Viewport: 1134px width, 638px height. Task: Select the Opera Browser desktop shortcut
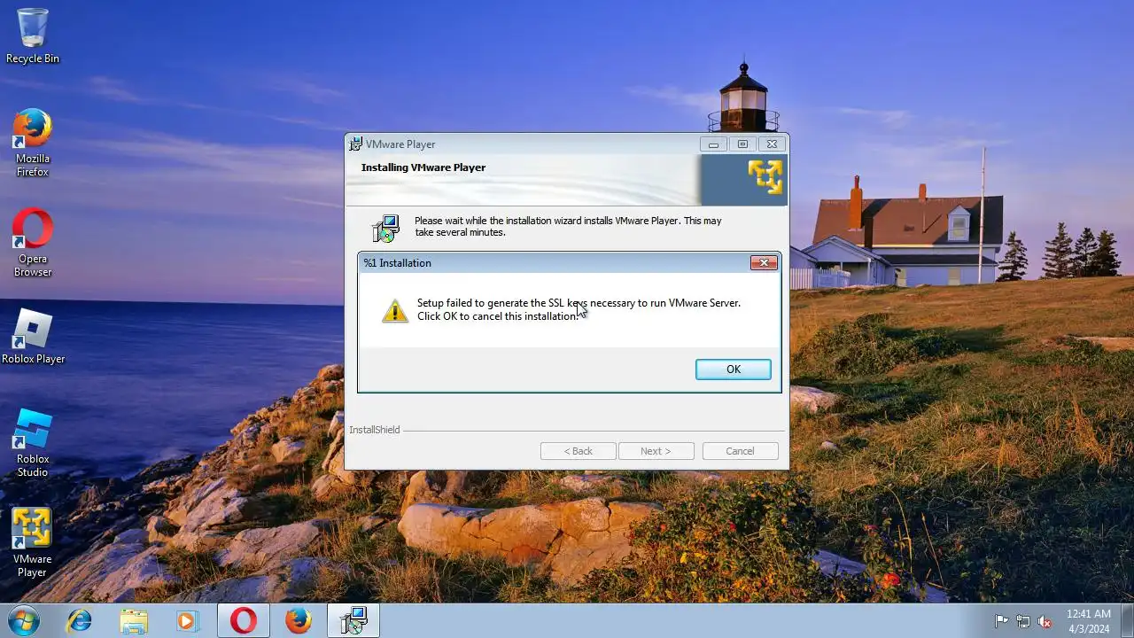(33, 243)
